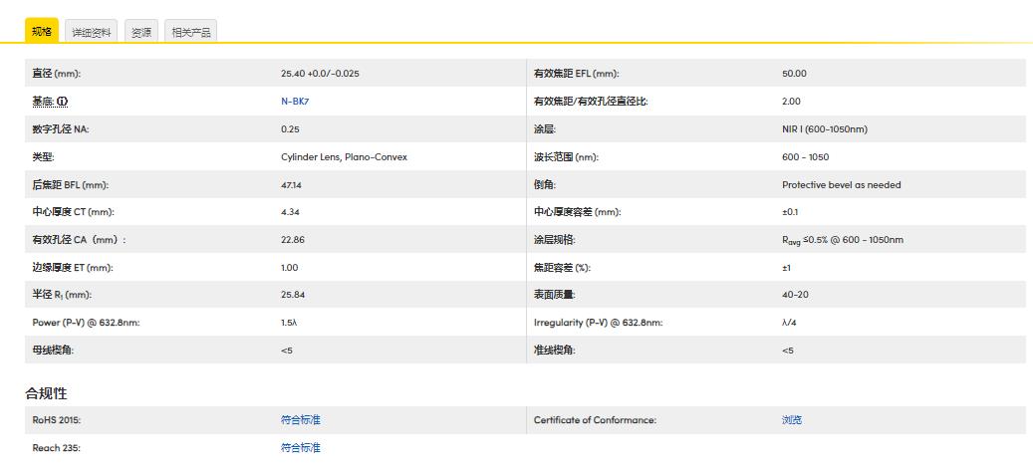Select the tolerance value ±0.1
This screenshot has height=476, width=1033.
[791, 212]
